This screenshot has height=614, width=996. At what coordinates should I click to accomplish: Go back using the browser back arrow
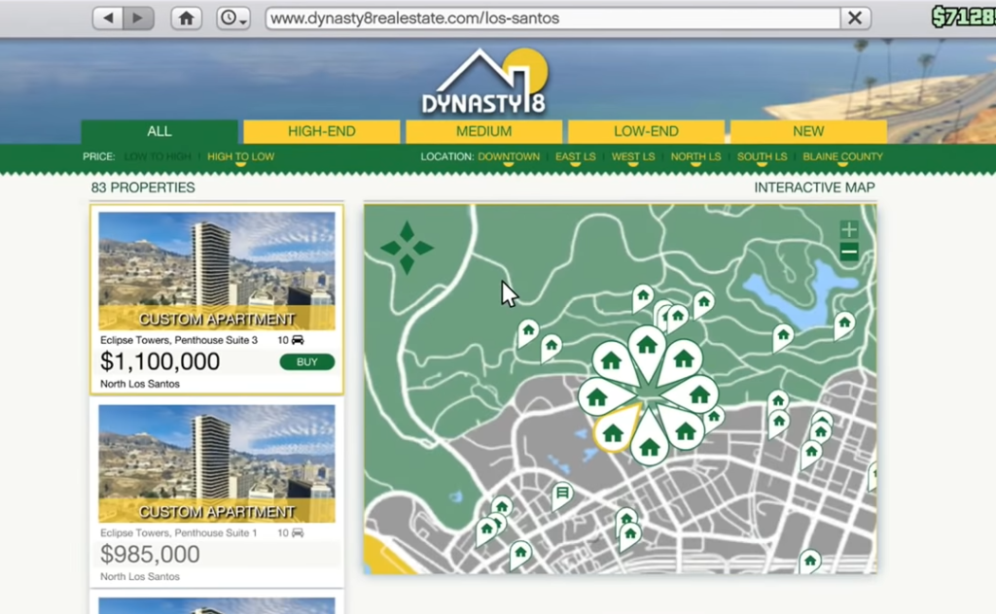pyautogui.click(x=107, y=17)
